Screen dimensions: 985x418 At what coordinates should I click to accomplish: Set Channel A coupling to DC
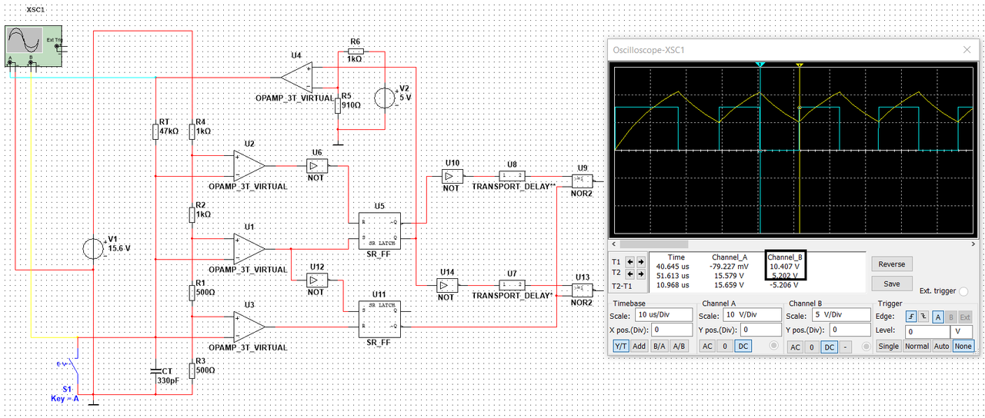tap(743, 347)
